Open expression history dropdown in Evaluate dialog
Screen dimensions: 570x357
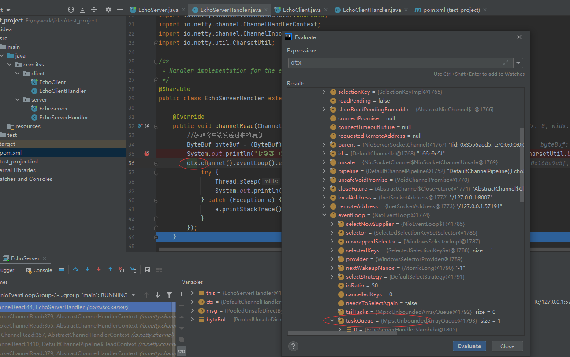[x=518, y=63]
